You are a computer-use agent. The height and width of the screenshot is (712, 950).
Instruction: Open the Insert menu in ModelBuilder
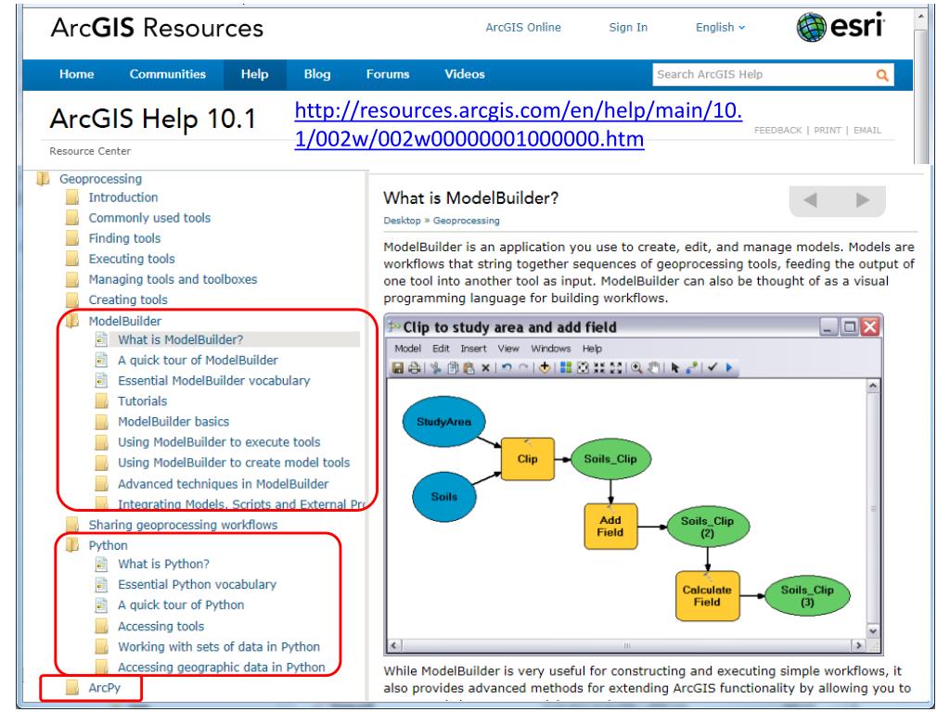[x=473, y=349]
